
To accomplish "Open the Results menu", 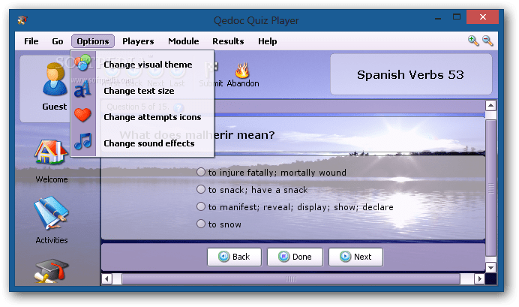I will [228, 41].
